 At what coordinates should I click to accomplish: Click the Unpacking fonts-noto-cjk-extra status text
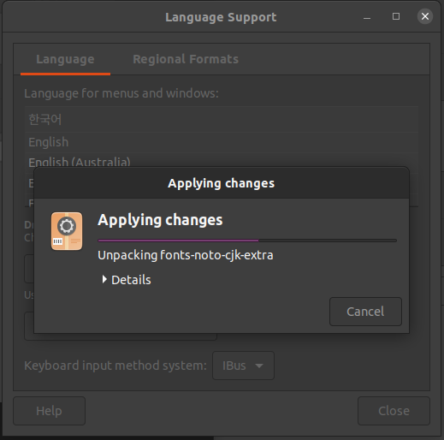point(186,255)
